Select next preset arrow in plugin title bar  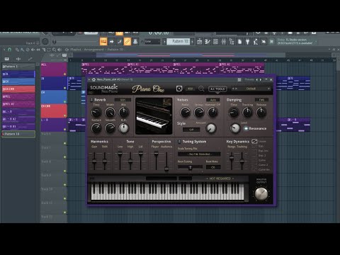261,79
